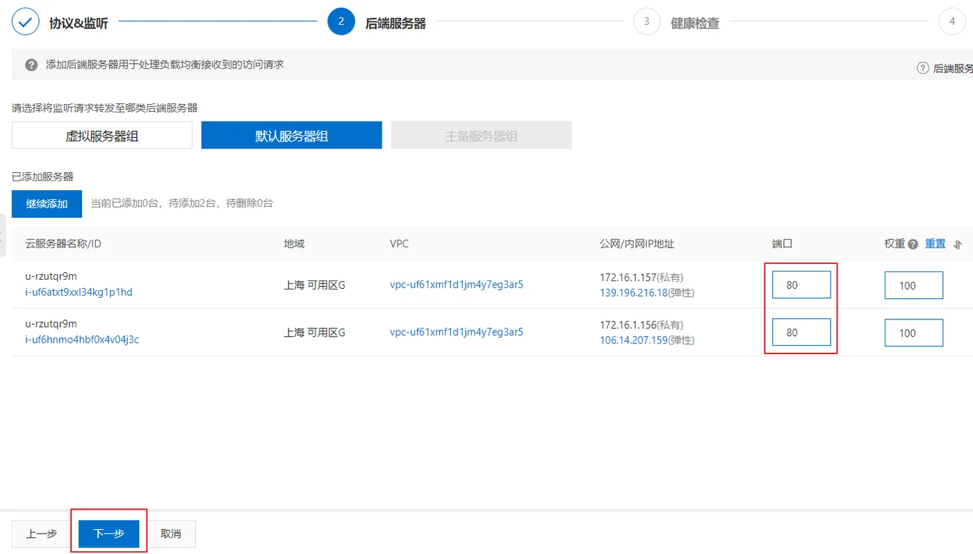Click 上海 可用区G in the 139.196.216.18 row
The height and width of the screenshot is (554, 973).
315,285
